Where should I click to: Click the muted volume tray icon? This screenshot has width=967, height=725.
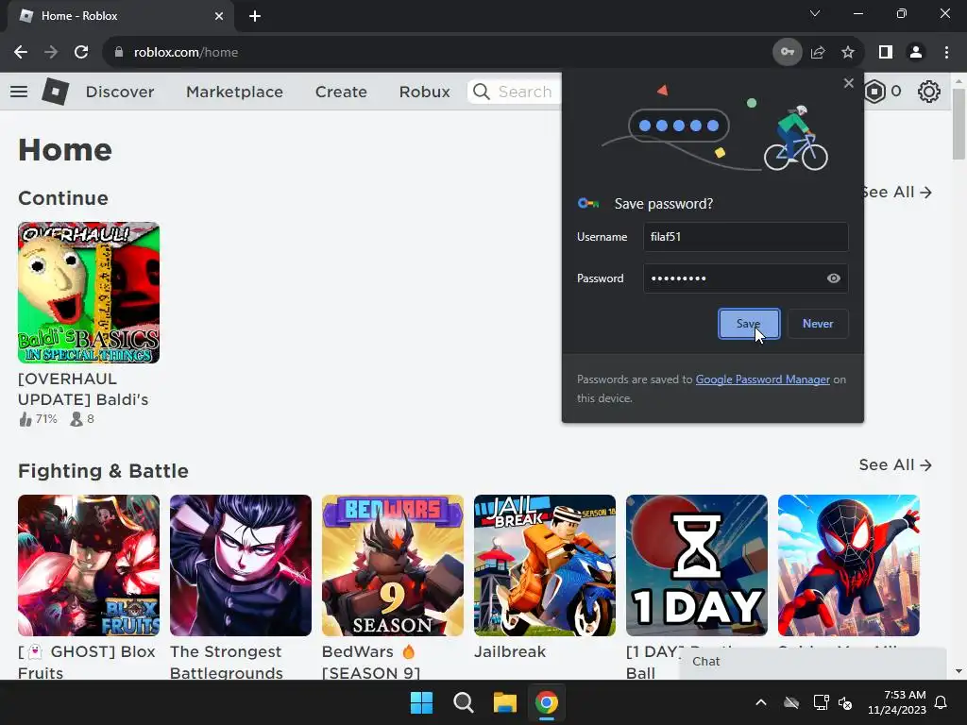[845, 702]
